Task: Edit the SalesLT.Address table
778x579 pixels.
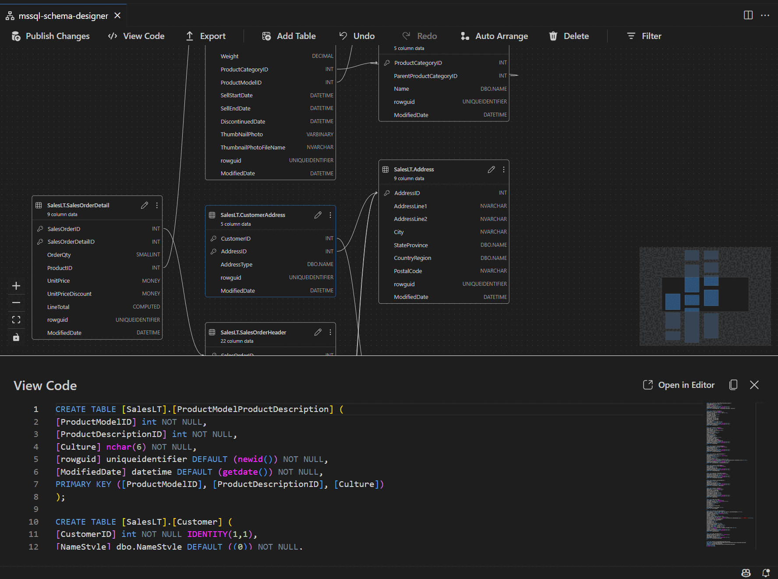Action: 491,170
